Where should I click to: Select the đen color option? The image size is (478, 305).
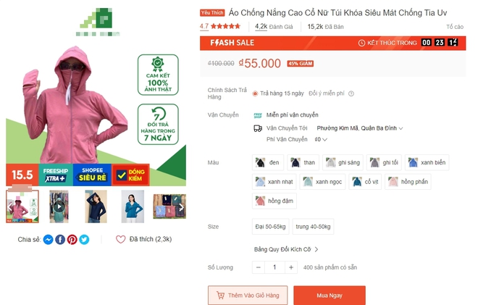click(x=268, y=162)
